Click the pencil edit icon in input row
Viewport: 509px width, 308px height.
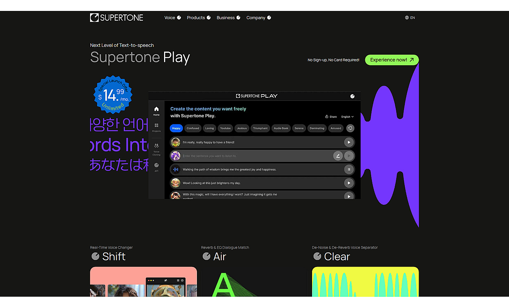[338, 156]
